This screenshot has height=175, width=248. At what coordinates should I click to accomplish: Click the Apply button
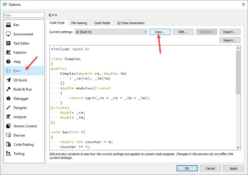coord(233,168)
